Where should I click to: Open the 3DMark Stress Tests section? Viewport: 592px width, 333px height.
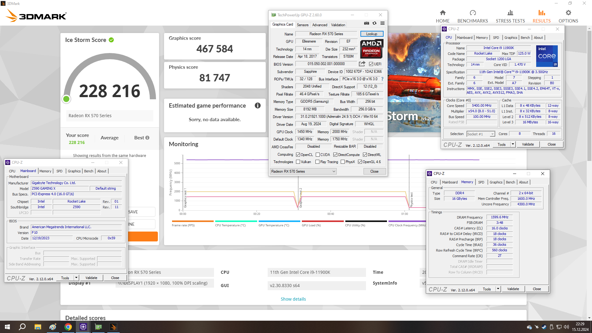tap(510, 16)
